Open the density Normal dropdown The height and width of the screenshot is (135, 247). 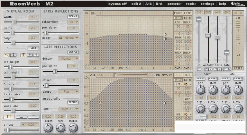pyautogui.click(x=69, y=59)
